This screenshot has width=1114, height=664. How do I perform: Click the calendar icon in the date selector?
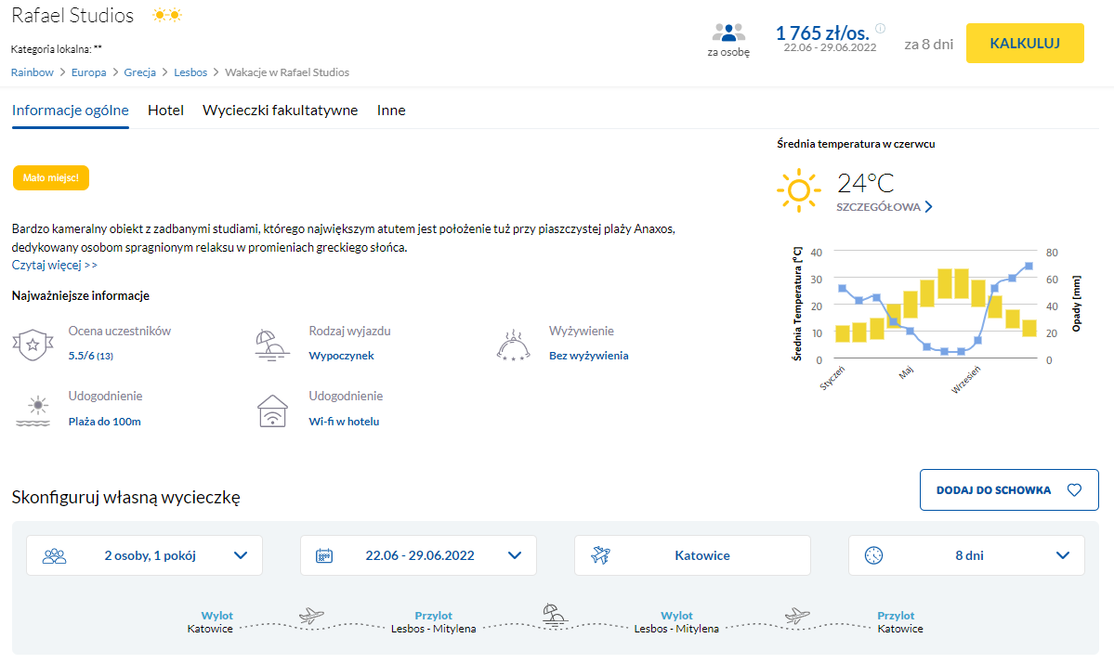click(x=324, y=556)
